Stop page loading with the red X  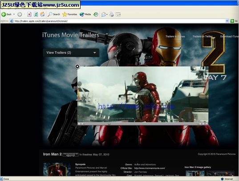[29, 14]
